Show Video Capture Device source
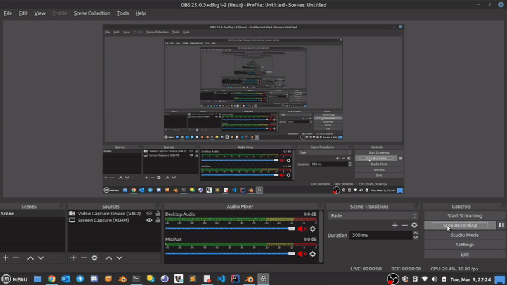The width and height of the screenshot is (507, 285). pyautogui.click(x=149, y=214)
